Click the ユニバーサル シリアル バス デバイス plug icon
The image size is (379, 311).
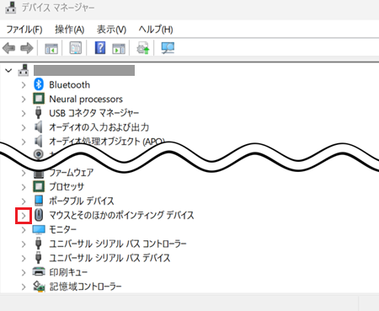coord(39,258)
